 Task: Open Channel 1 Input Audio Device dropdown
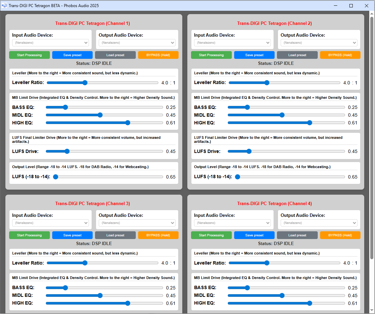[51, 43]
